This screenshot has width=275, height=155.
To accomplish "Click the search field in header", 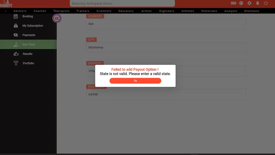I will coord(122,3).
